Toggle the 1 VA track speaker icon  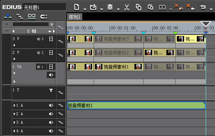point(51,75)
